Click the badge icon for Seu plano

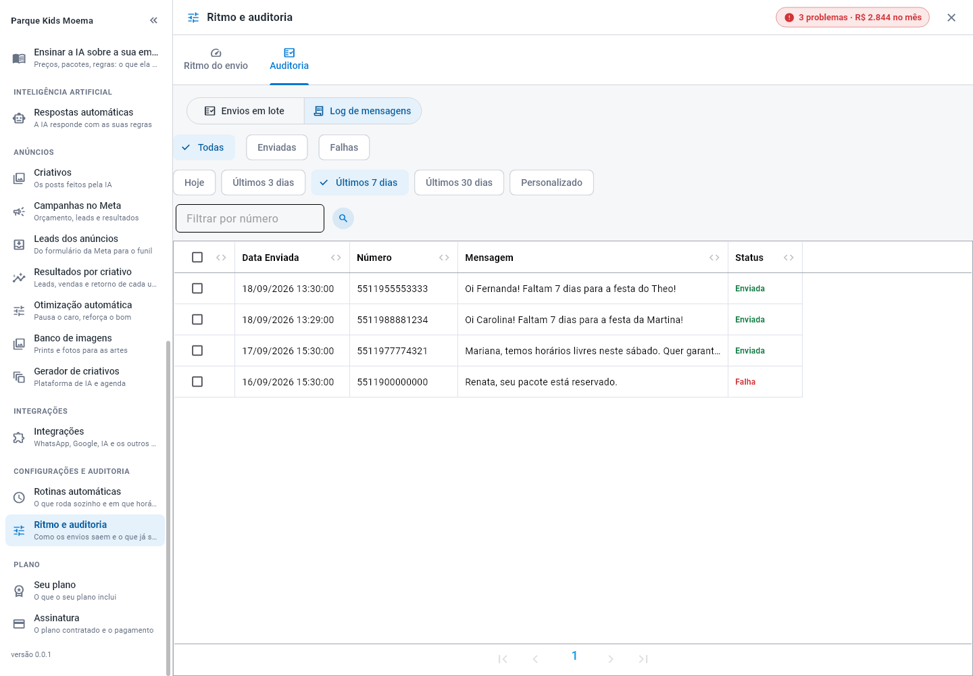19,591
